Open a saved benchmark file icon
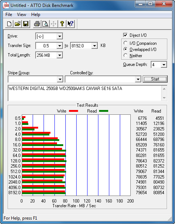The image size is (175, 224). (x=17, y=24)
